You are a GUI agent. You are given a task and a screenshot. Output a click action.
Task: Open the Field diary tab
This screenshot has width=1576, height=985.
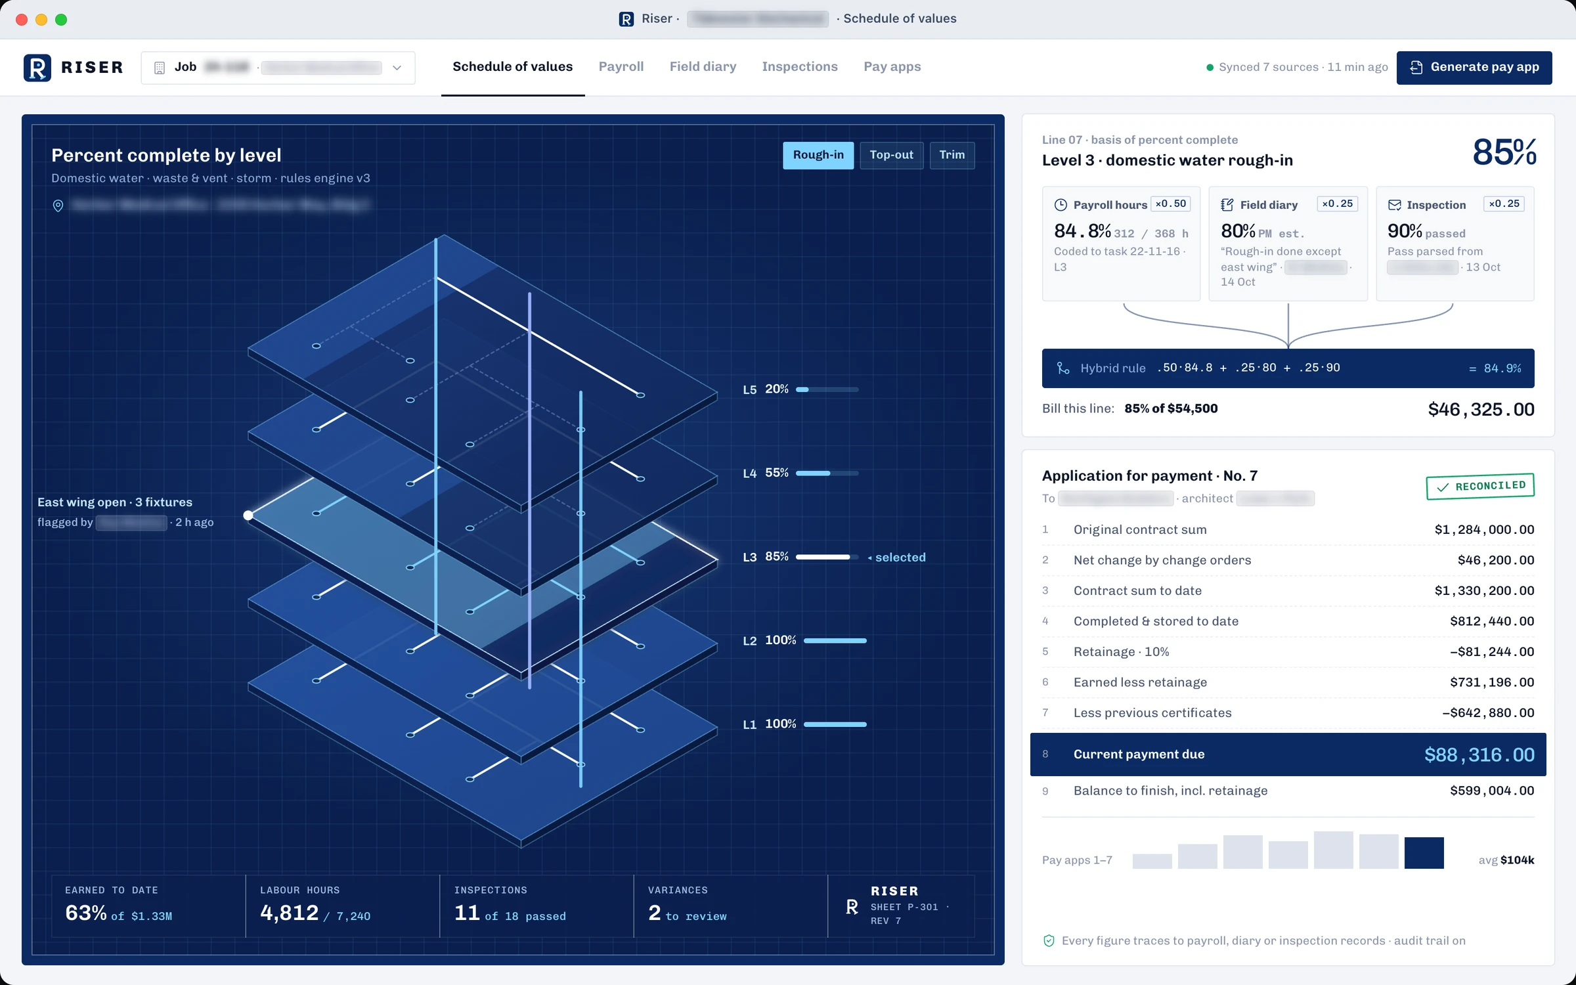(703, 67)
